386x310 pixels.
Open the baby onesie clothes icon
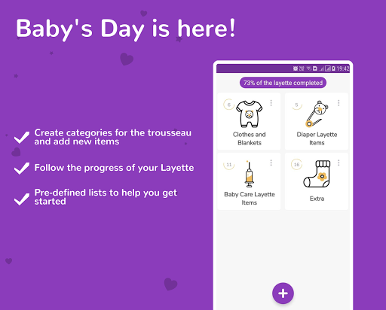250,114
